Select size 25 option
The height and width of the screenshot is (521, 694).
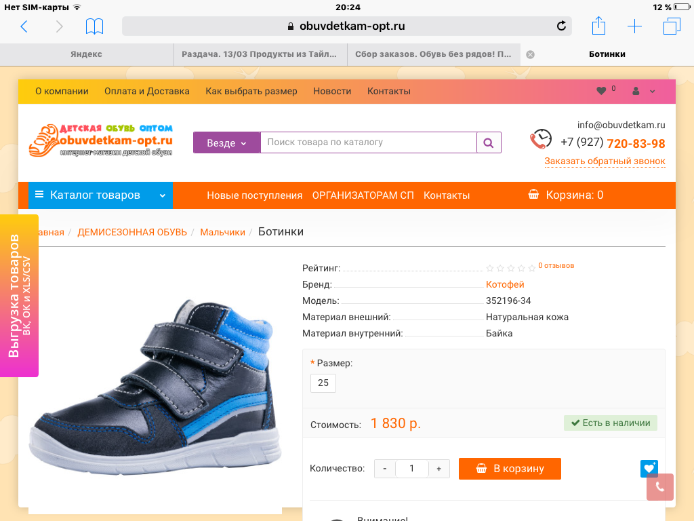(323, 383)
